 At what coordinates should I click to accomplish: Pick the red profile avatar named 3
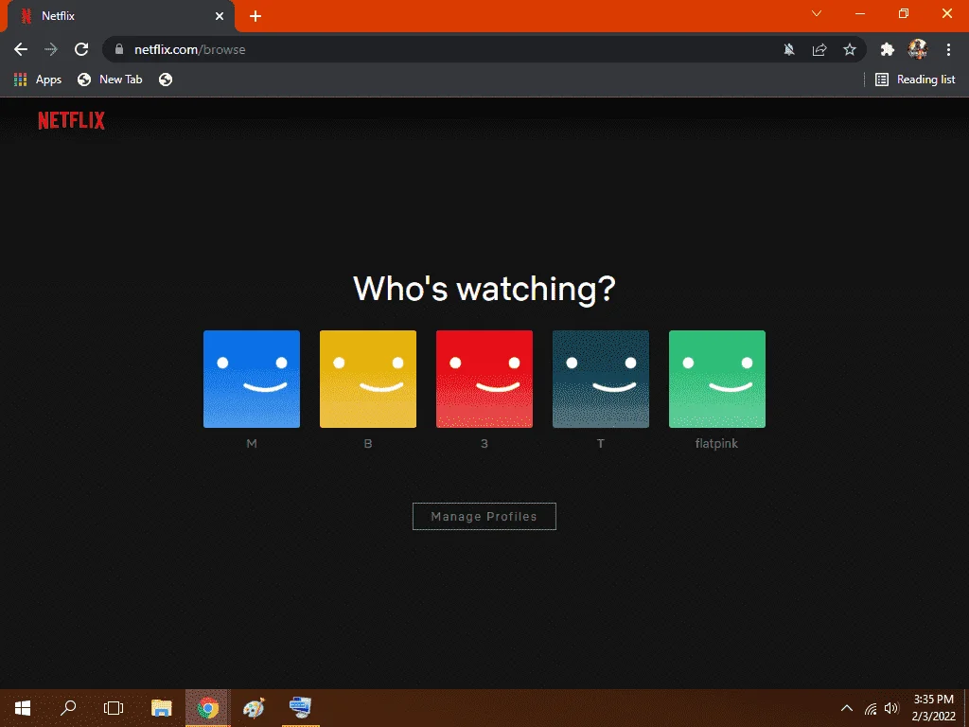click(x=484, y=379)
